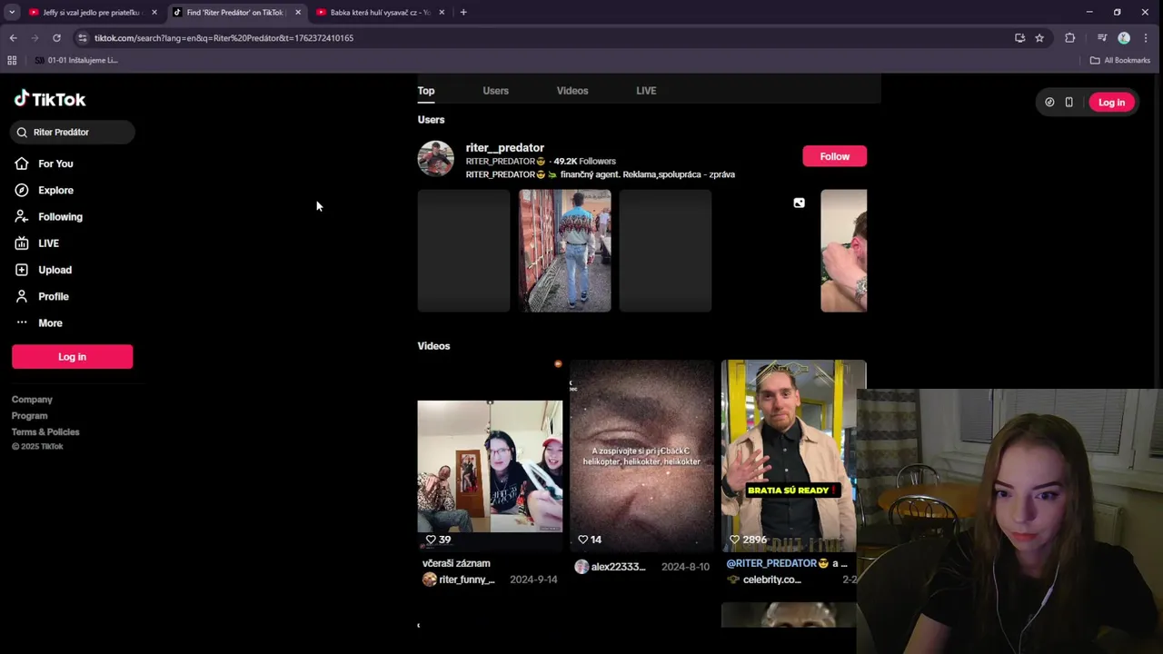Click 'alex22333...' uploader name

tap(618, 567)
